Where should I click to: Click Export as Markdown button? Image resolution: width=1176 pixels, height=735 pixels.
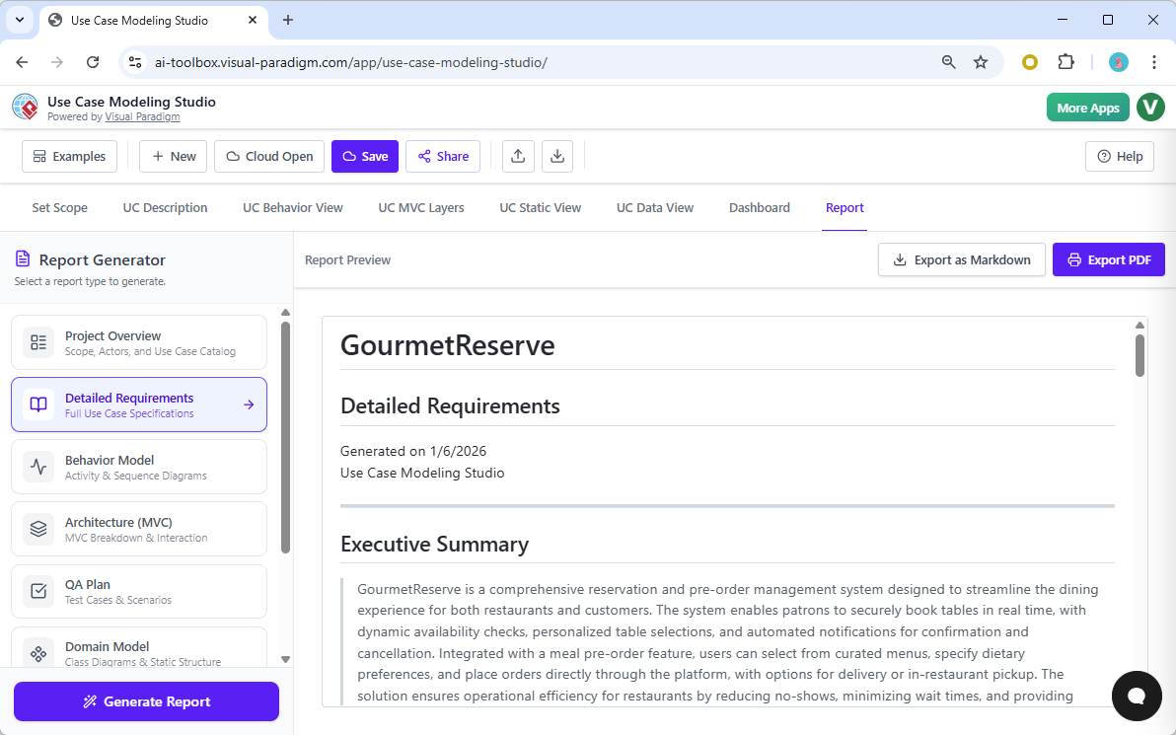(x=961, y=260)
